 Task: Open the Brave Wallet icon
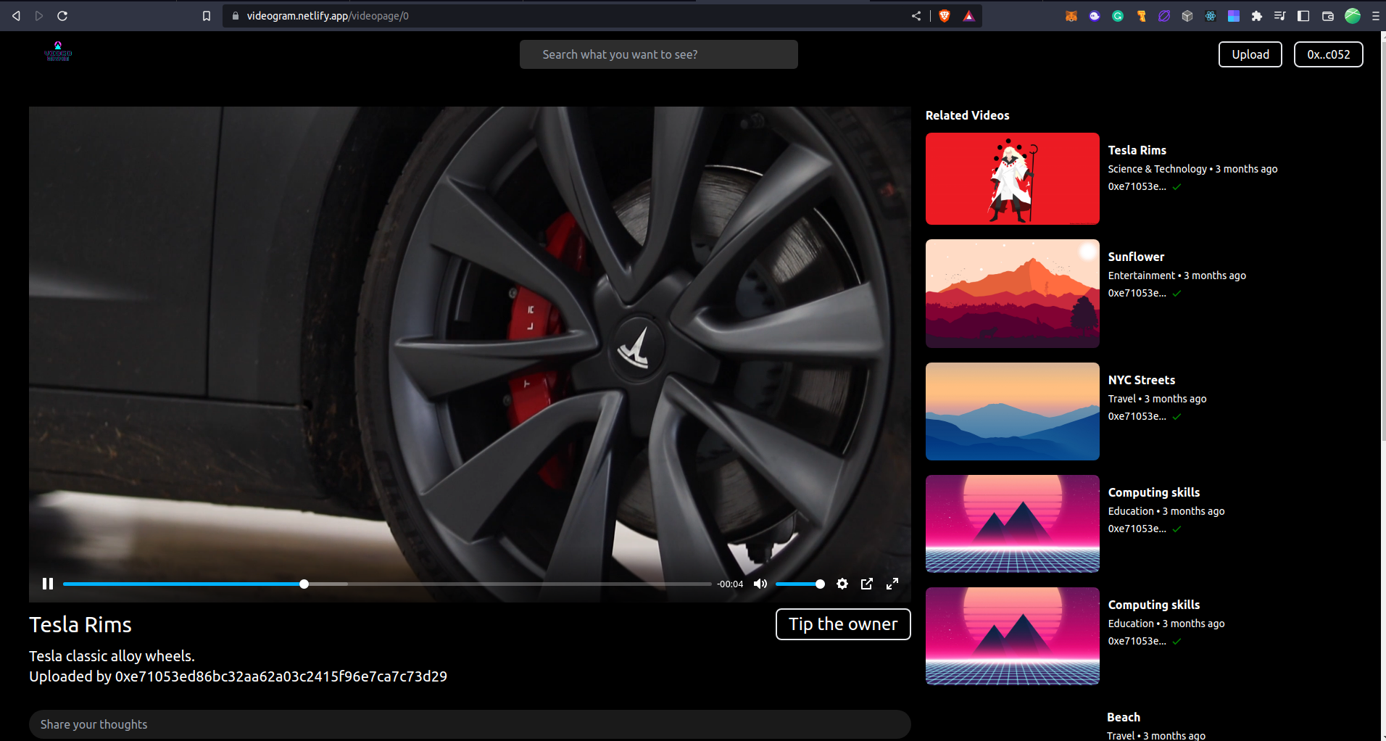(1328, 16)
